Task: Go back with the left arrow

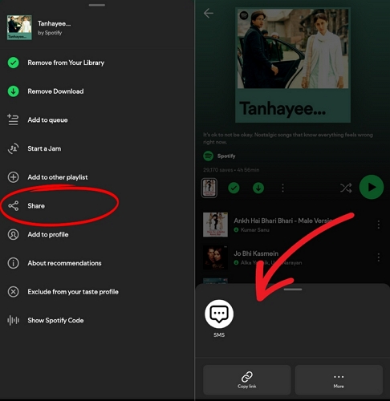Action: click(x=209, y=13)
